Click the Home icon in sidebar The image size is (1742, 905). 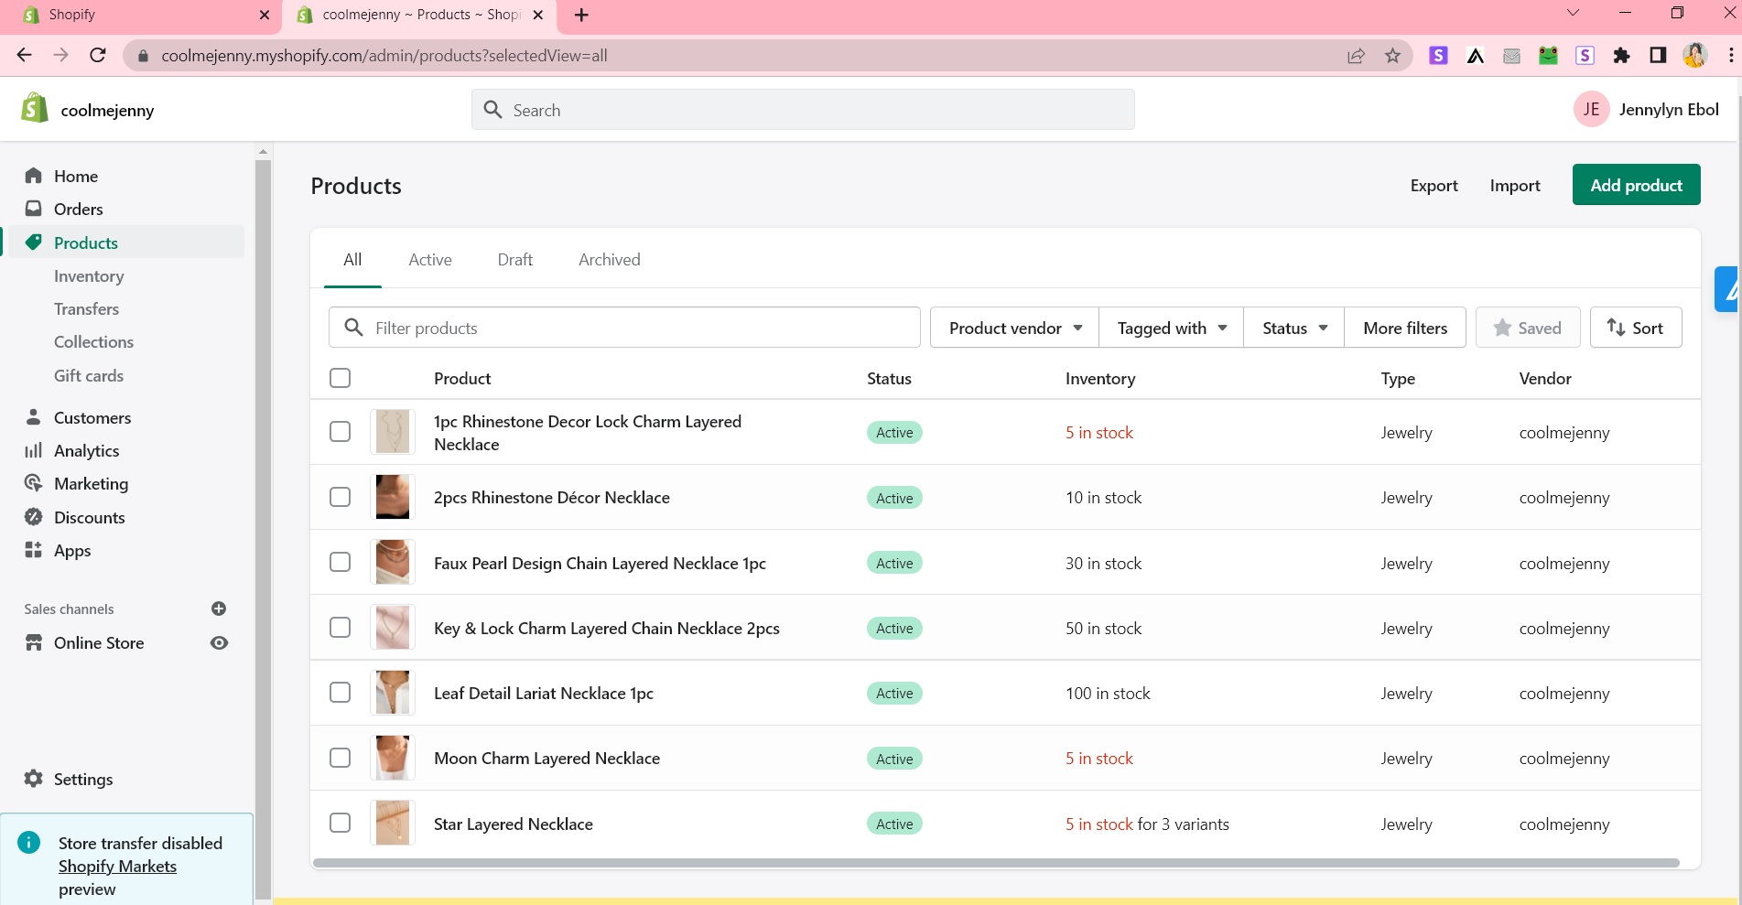pos(34,176)
